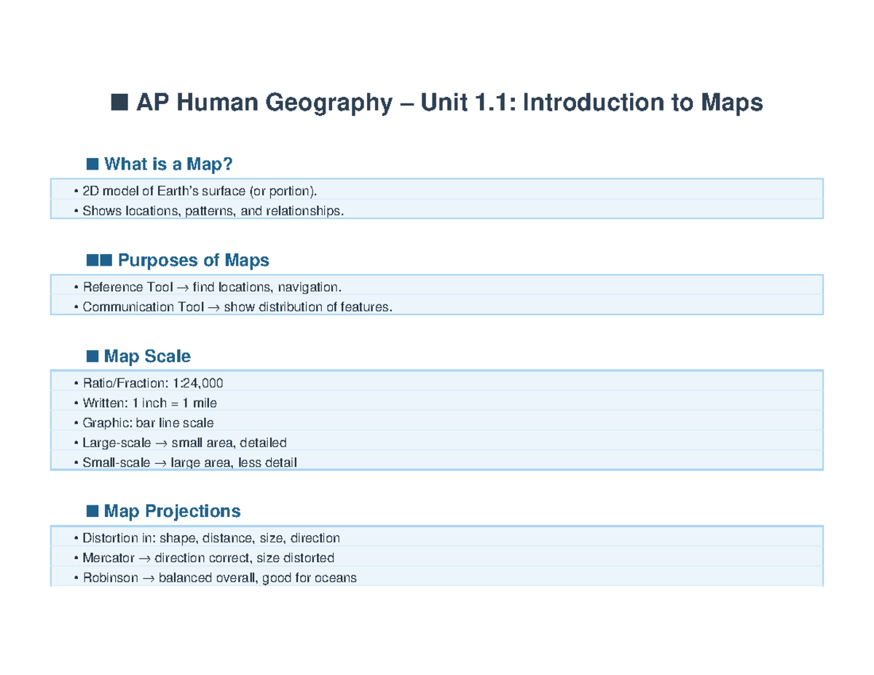
Task: Click the "Communication Tool" bullet line
Action: 237,307
